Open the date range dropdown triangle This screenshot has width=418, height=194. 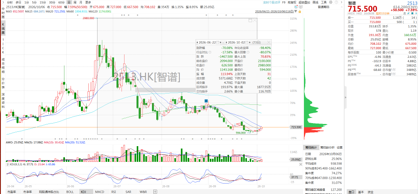[296, 11]
